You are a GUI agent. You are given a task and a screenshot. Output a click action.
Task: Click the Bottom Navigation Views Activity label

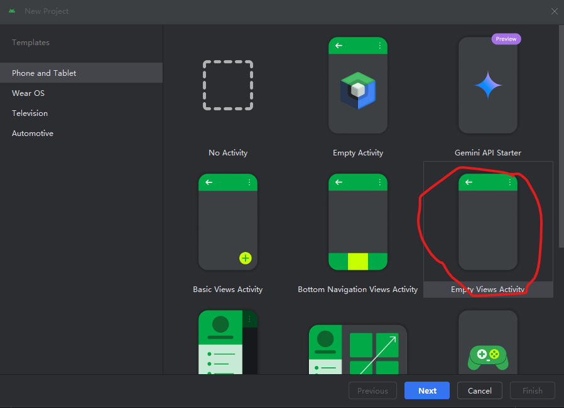tap(358, 290)
